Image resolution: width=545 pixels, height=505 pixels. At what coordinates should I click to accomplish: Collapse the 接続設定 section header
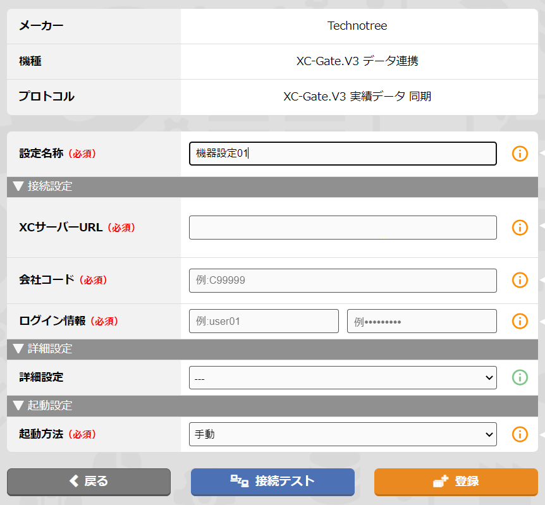[272, 186]
